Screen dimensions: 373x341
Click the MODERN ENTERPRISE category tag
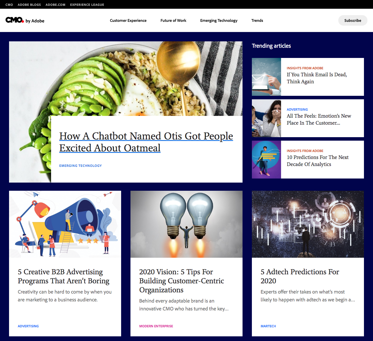pos(156,326)
